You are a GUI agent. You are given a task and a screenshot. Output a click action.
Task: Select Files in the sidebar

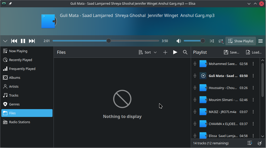click(27, 113)
